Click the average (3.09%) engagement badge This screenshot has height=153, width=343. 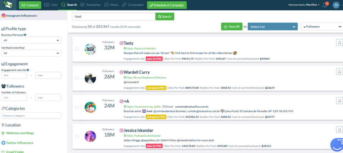(x=156, y=88)
